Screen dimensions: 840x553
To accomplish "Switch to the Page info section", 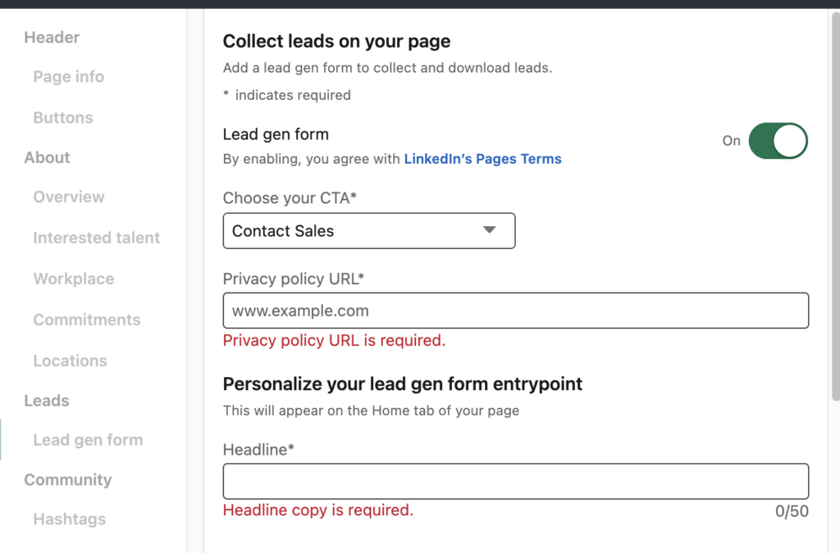I will (68, 76).
